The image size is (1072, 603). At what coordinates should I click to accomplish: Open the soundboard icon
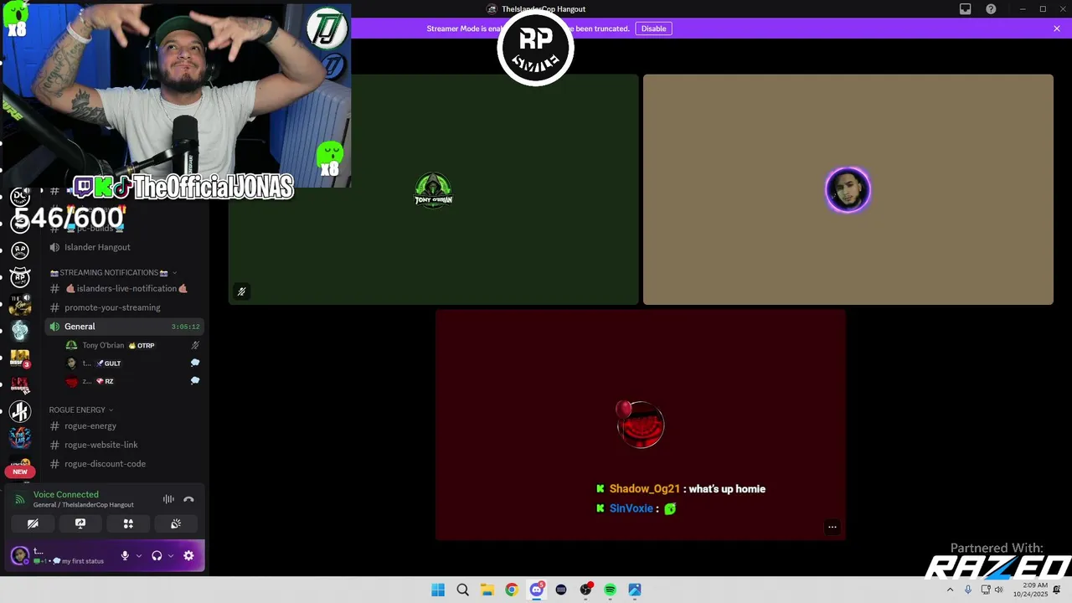176,523
